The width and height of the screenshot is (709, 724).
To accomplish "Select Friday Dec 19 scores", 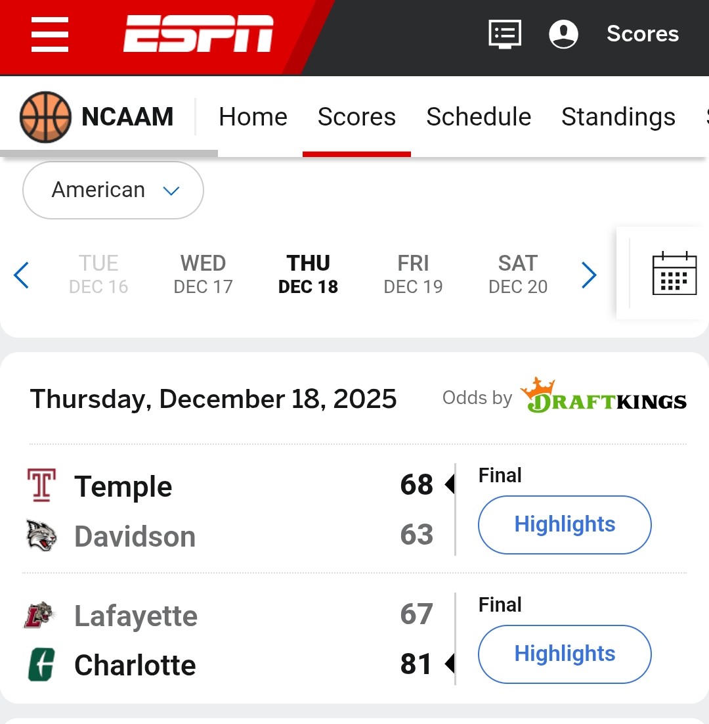I will tap(413, 274).
